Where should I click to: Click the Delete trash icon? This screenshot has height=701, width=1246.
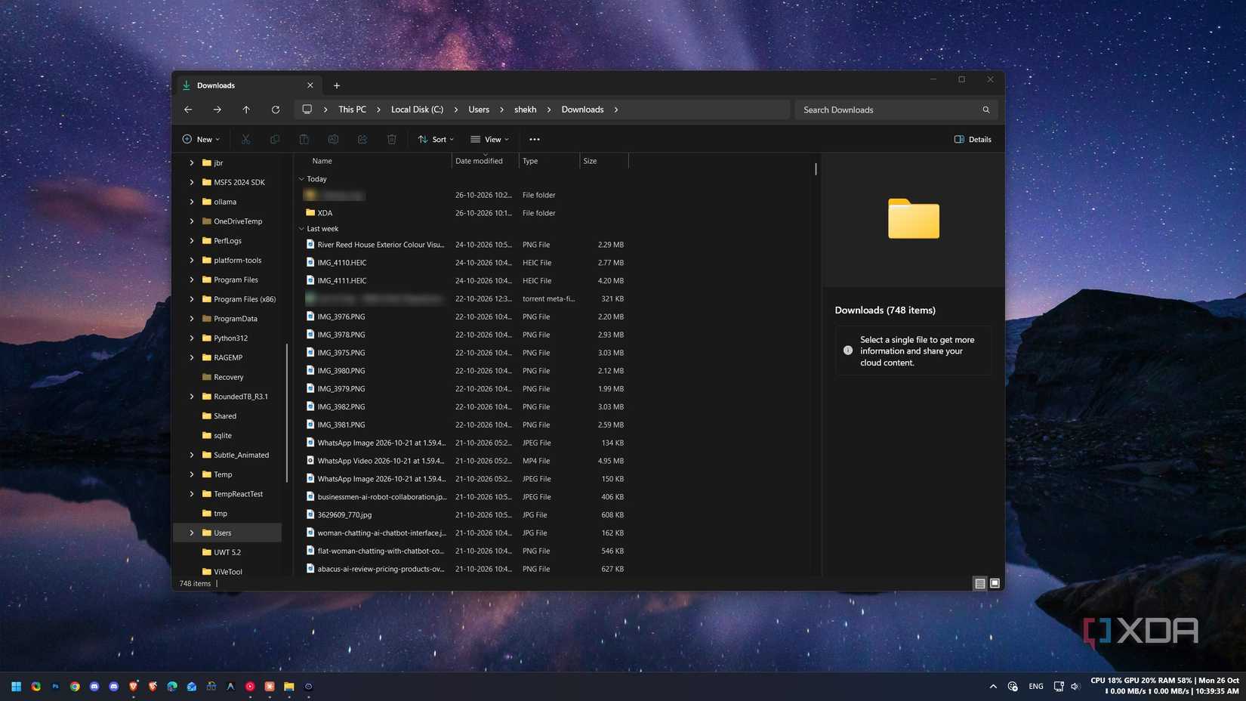click(x=391, y=139)
